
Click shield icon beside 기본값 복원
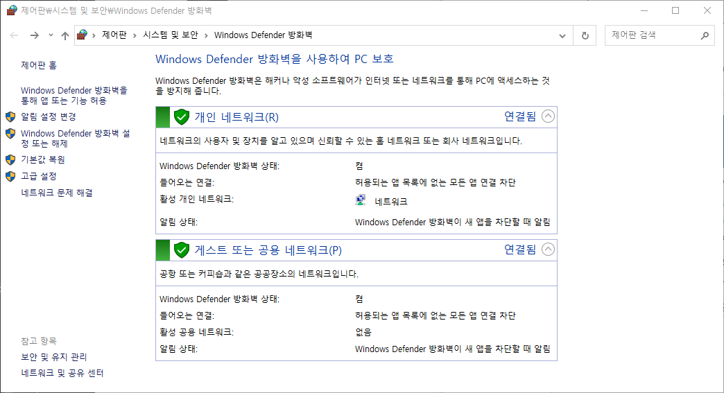click(x=10, y=159)
